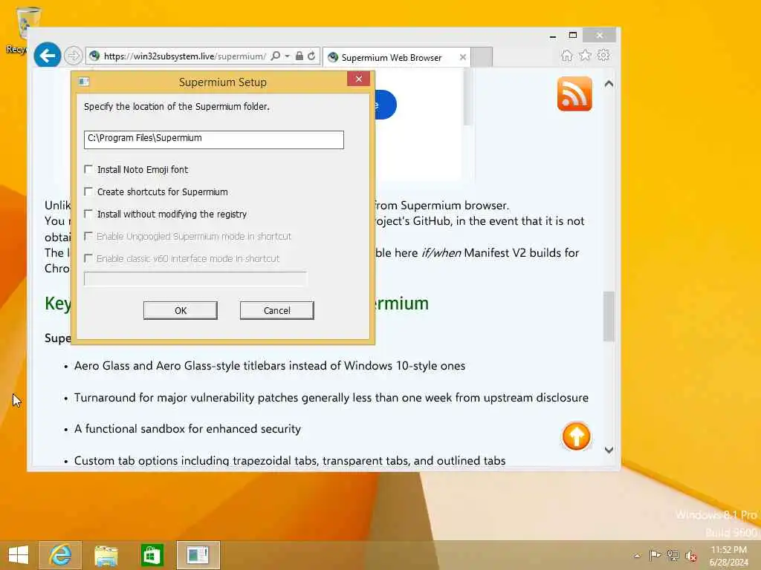The width and height of the screenshot is (761, 570).
Task: Click the blue button behind the setup dialog
Action: [x=386, y=104]
